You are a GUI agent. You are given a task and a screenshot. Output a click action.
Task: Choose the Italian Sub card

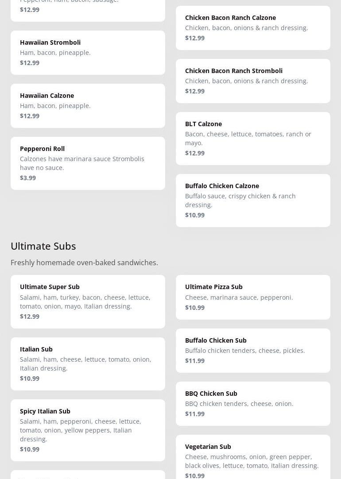(88, 363)
